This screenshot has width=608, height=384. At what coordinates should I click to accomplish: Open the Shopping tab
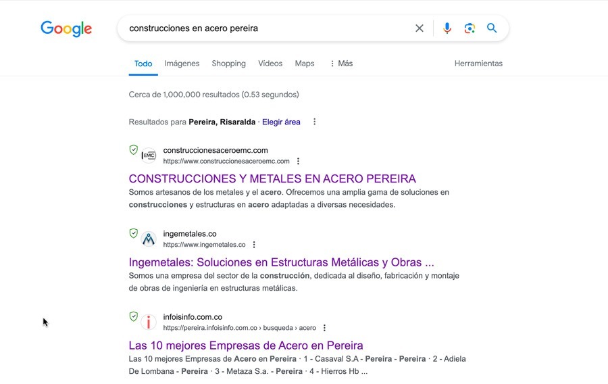228,64
